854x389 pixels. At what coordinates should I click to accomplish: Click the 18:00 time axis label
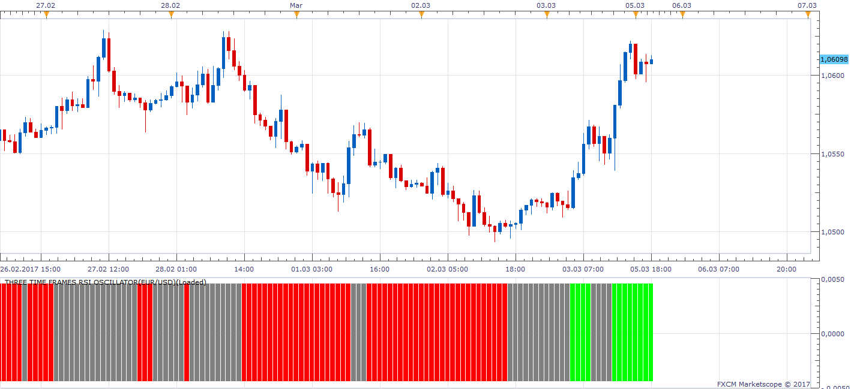point(515,269)
